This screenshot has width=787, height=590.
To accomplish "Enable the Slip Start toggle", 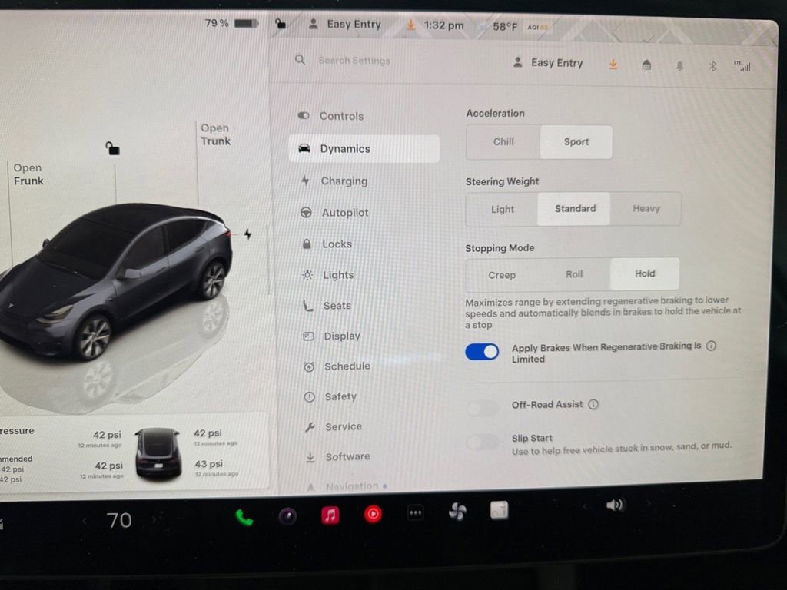I will (x=483, y=442).
